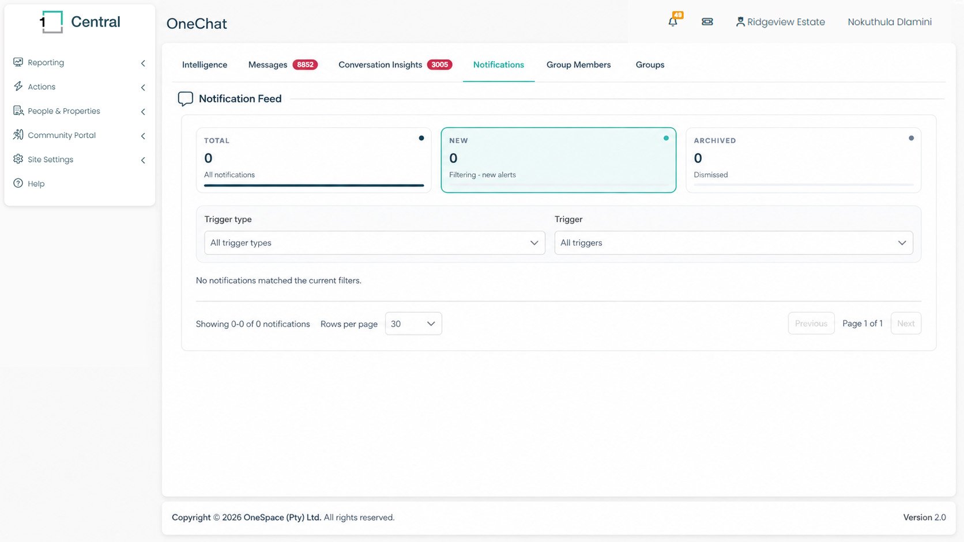Click the Messages 8852 count badge

pos(305,65)
